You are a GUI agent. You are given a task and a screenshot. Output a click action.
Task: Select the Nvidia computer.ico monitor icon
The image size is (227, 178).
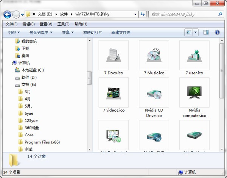coord(194,92)
